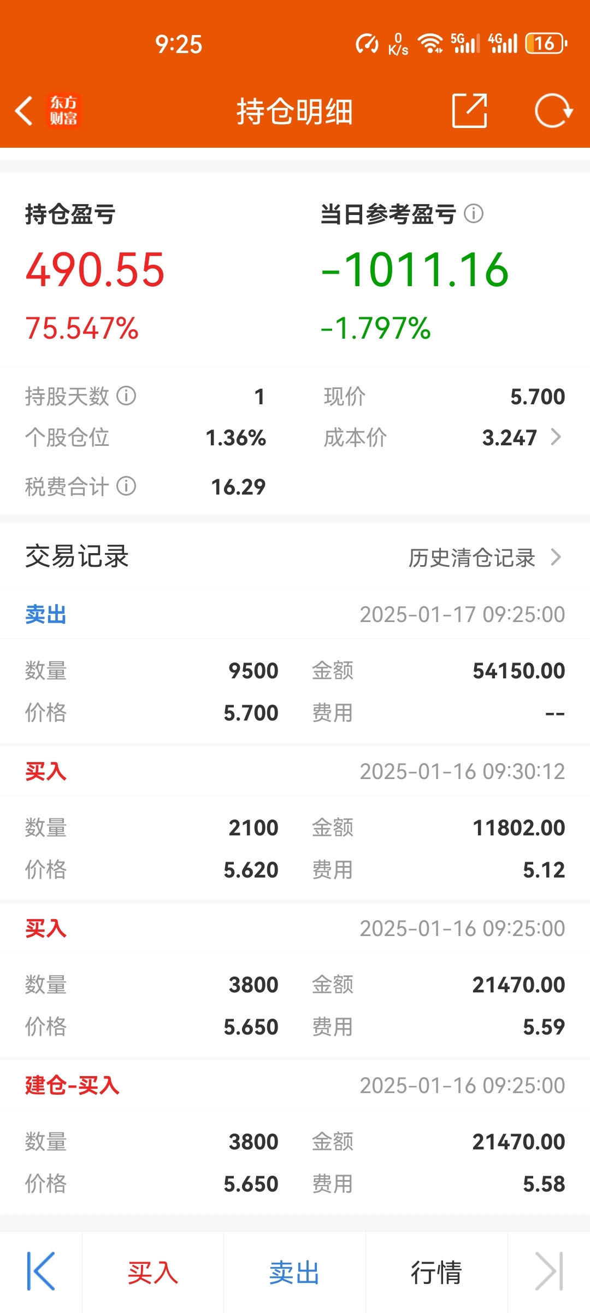Refresh holdings with the circular arrow icon
This screenshot has height=1313, width=590.
553,111
